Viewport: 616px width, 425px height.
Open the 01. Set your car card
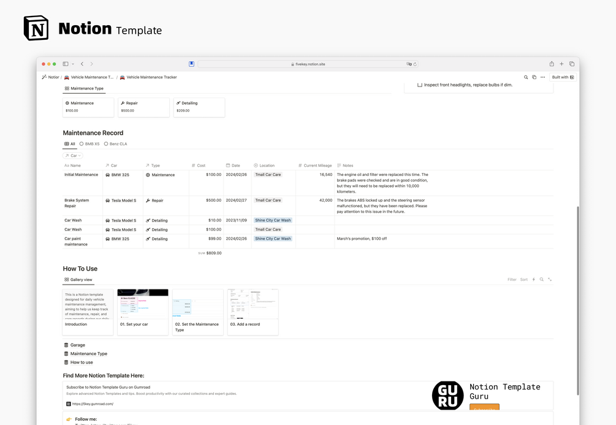(143, 312)
